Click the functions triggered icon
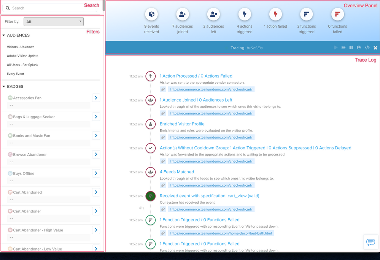 306,14
